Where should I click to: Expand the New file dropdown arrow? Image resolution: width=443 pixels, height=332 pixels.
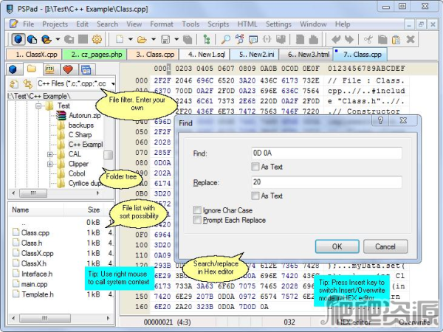point(131,39)
